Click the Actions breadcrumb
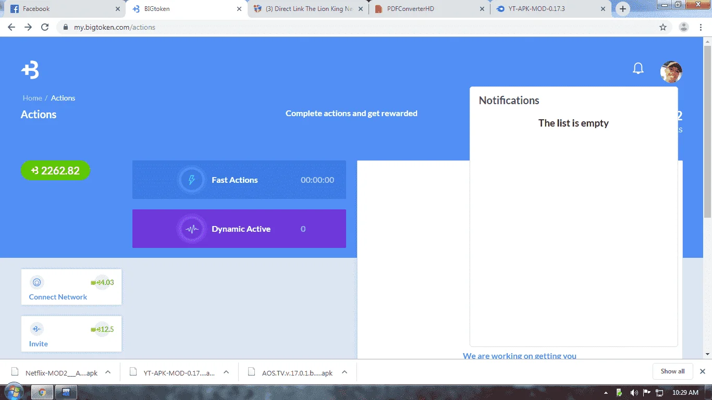Viewport: 712px width, 400px height. (x=63, y=98)
